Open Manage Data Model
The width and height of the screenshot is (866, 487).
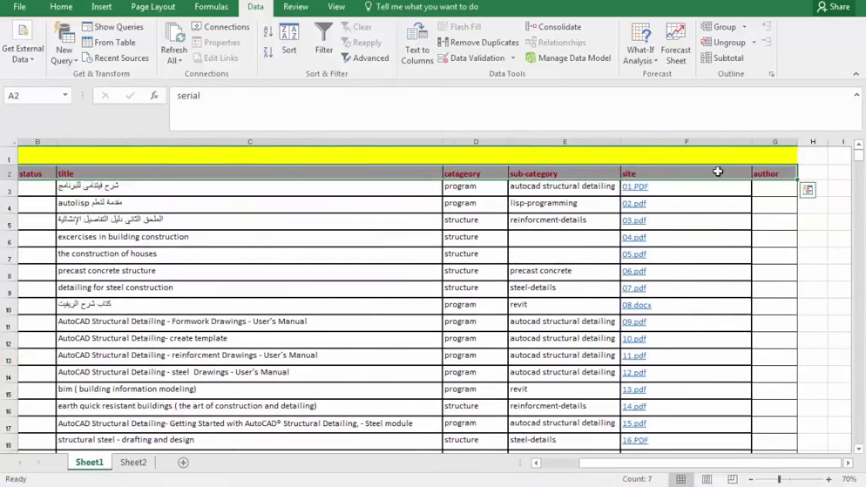(x=568, y=58)
